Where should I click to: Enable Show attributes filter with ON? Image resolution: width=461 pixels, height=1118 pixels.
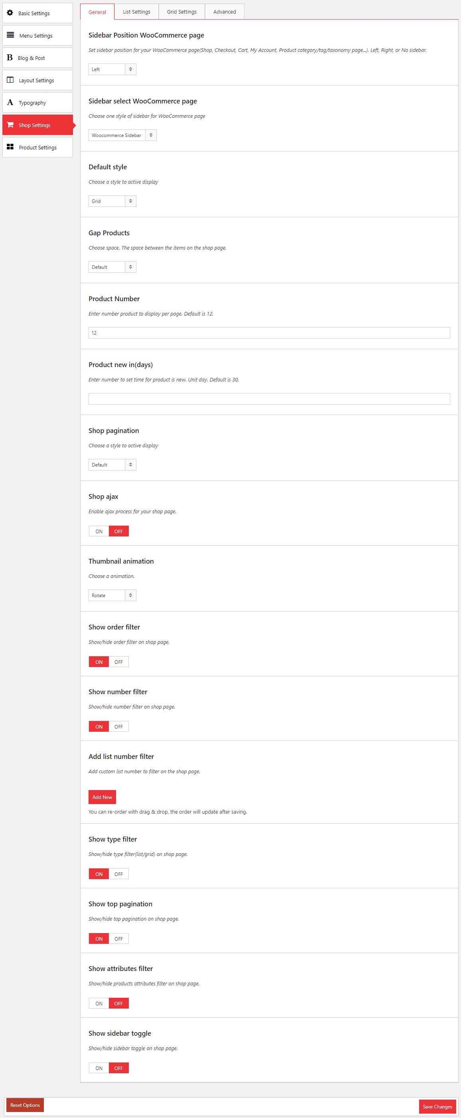coord(99,1003)
